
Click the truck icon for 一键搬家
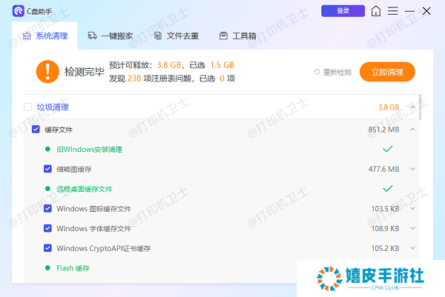pyautogui.click(x=92, y=36)
